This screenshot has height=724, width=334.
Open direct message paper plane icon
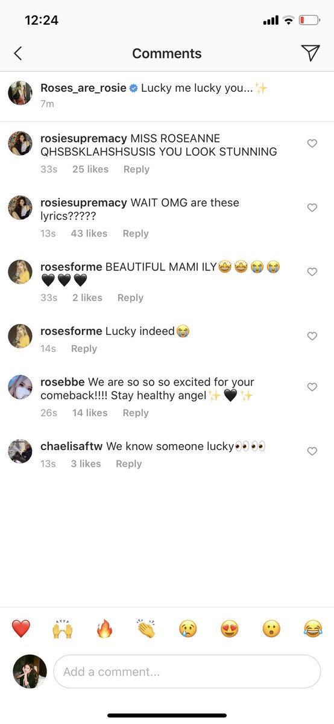tap(310, 52)
